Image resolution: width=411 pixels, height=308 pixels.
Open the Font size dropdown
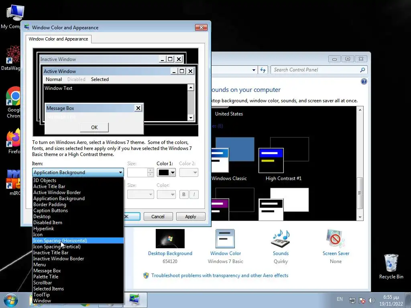pos(140,195)
